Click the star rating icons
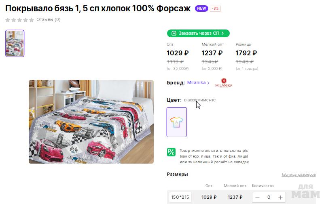This screenshot has width=326, height=204. [x=19, y=20]
